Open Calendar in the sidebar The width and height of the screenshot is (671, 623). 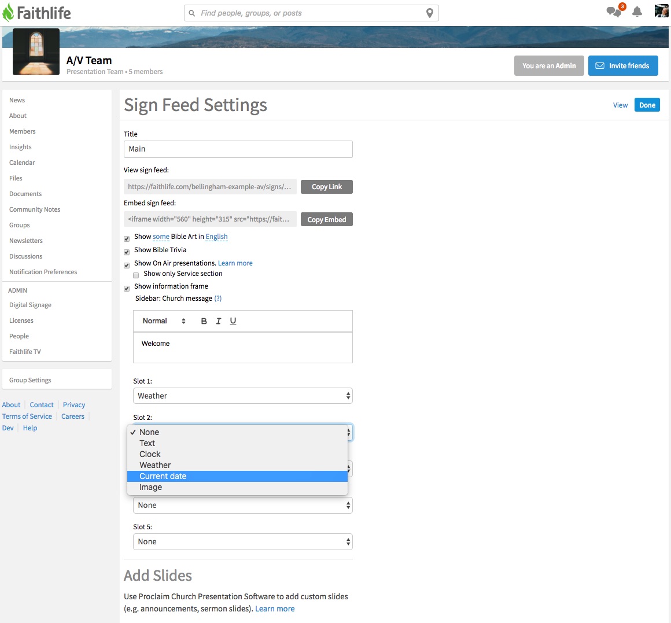tap(22, 163)
